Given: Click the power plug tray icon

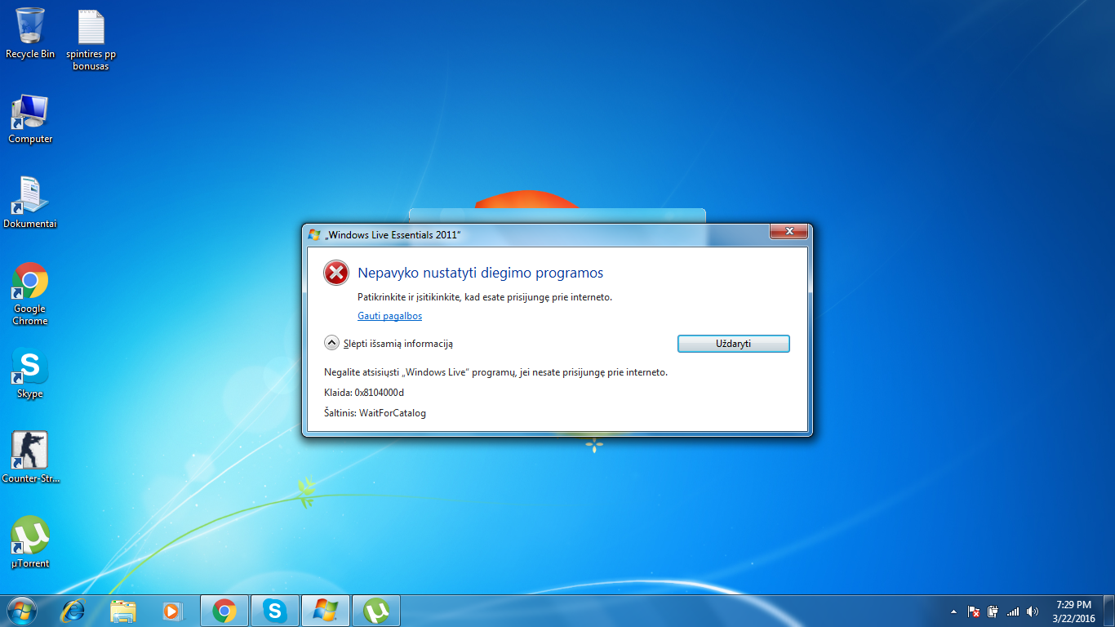Looking at the screenshot, I should [x=993, y=611].
